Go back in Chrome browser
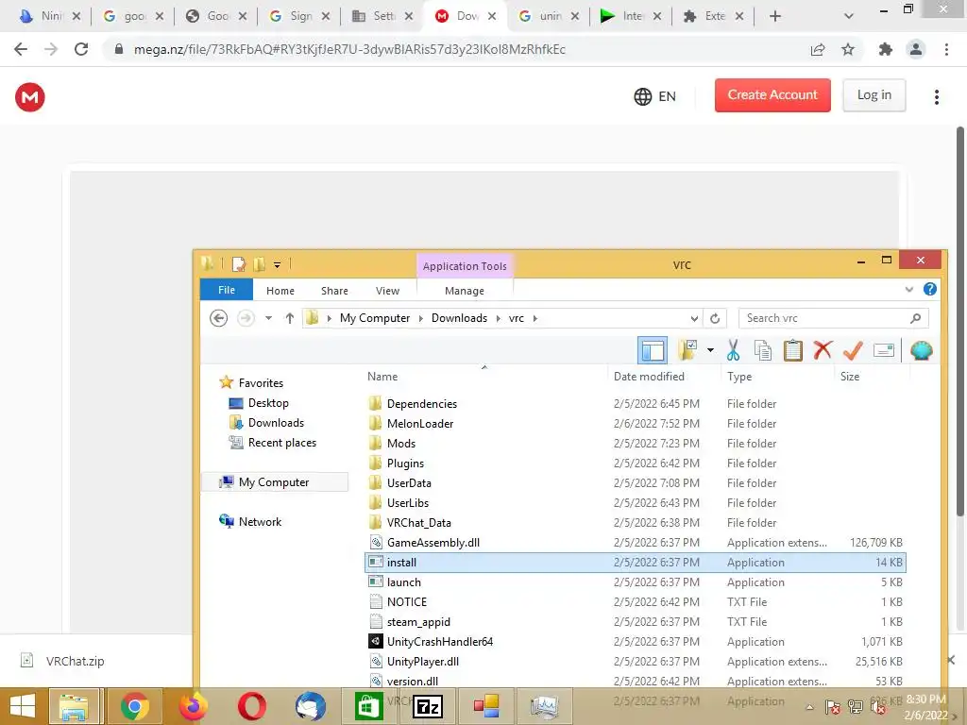This screenshot has width=967, height=725. (x=21, y=49)
